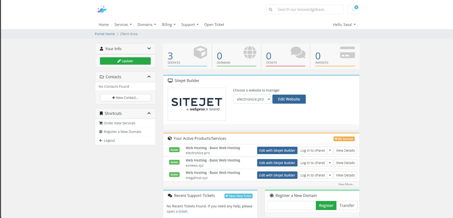Screen dimensions: 453x218
Task: Click the green Update button
Action: pyautogui.click(x=125, y=61)
